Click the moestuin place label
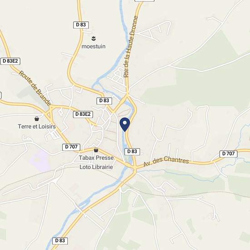This screenshot has width=250, height=250. (x=94, y=46)
